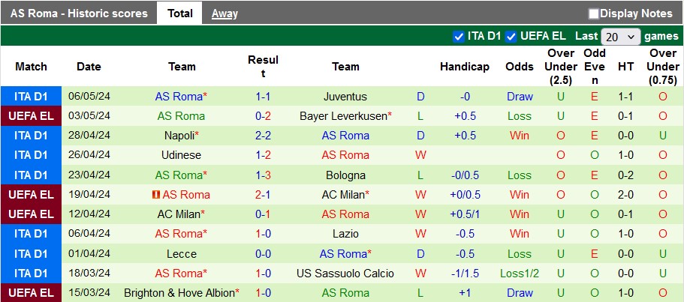Click the Handicap column header

pos(465,67)
